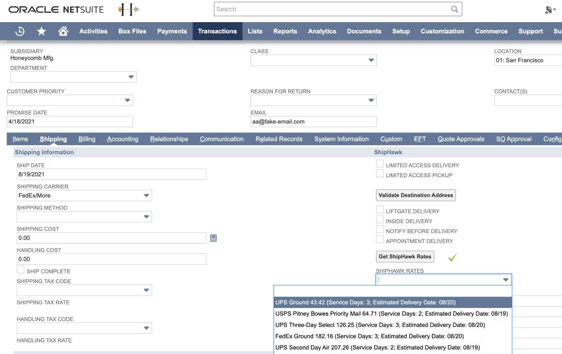Screen dimensions: 562x354
Task: Open the user role icon menu
Action: [x=550, y=10]
